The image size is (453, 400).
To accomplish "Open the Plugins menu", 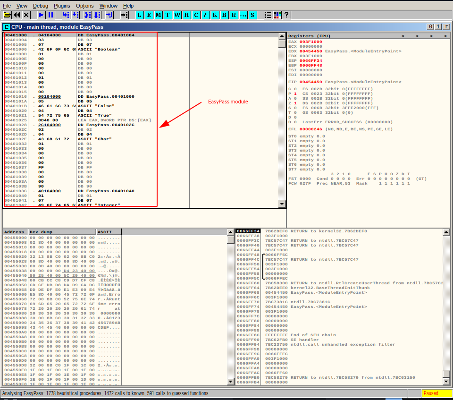I will [62, 6].
